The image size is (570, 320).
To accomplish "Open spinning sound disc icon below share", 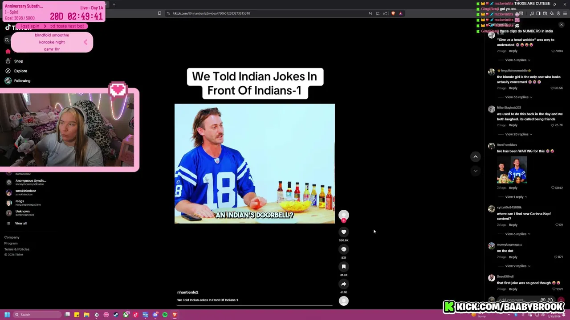I will coord(343,301).
